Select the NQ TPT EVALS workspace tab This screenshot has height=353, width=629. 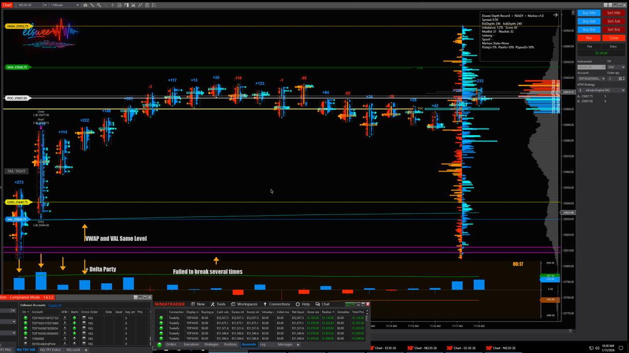50,350
